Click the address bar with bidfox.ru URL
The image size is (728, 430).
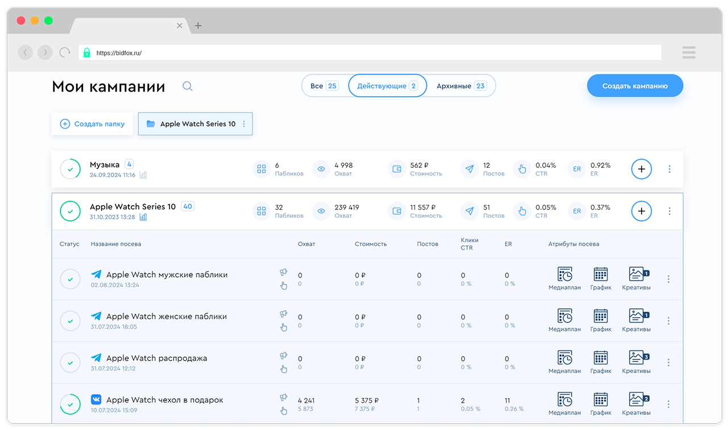370,53
